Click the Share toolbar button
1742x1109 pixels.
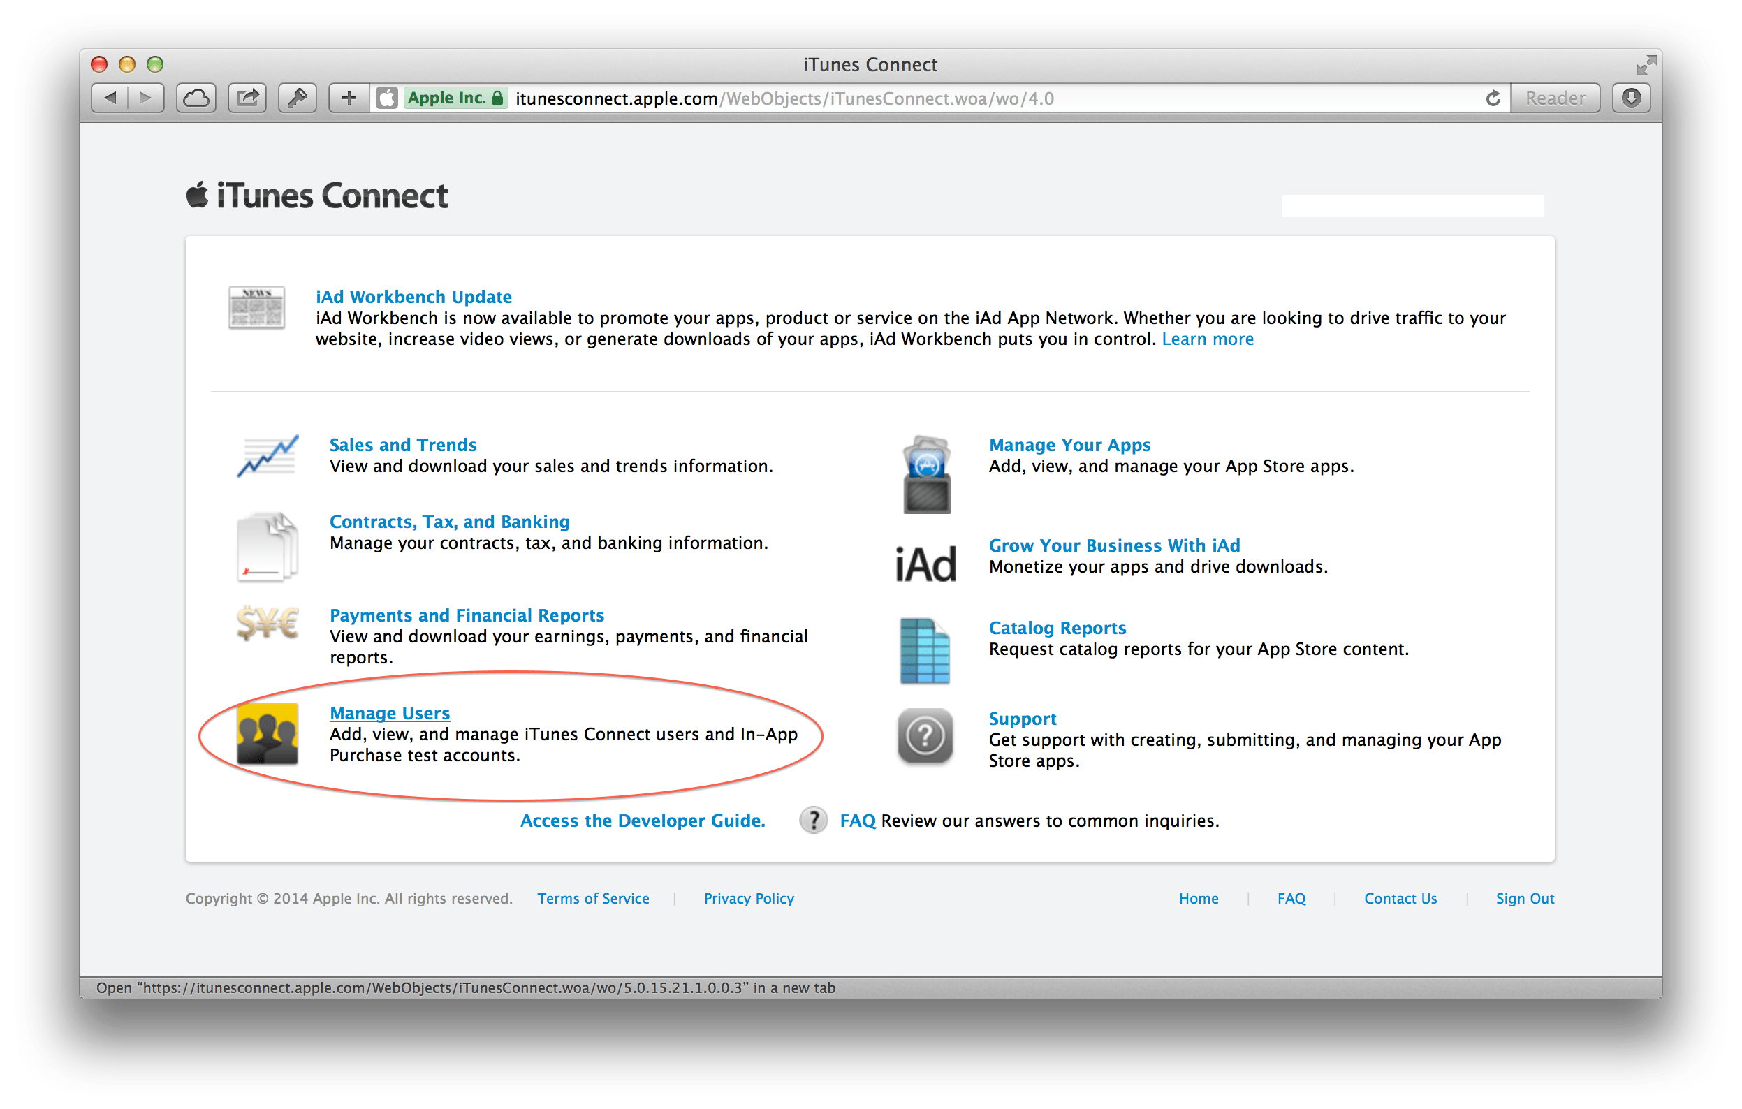point(247,98)
